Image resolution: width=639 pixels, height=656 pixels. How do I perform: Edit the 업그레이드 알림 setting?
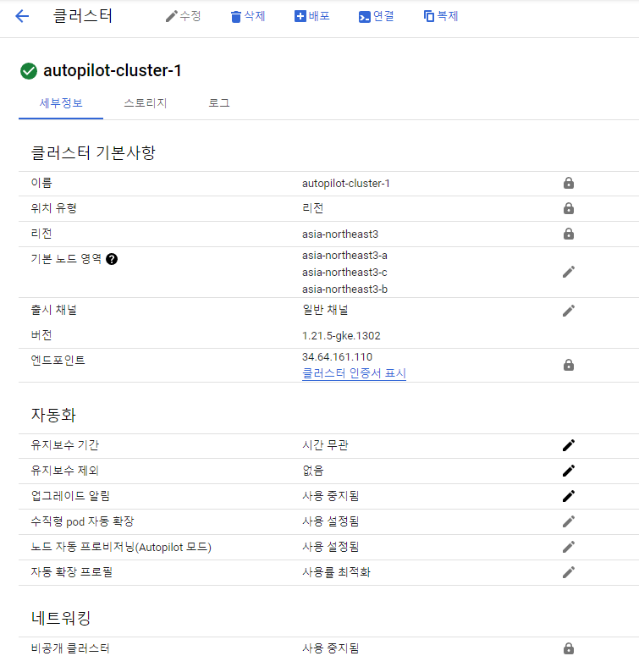pyautogui.click(x=569, y=496)
